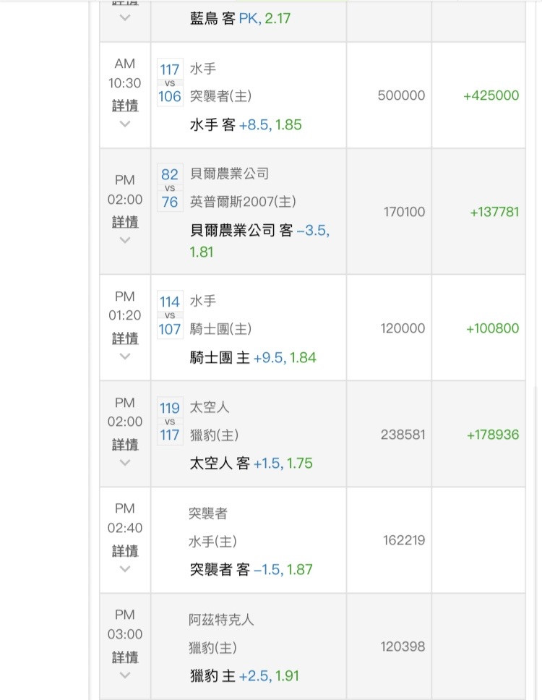
Task: Click the 117 vs 106 score box
Action: [x=170, y=82]
